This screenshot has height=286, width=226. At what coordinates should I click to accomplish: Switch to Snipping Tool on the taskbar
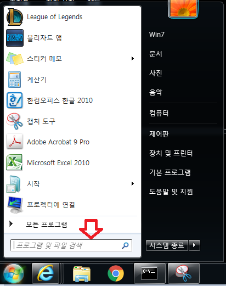[x=184, y=273]
